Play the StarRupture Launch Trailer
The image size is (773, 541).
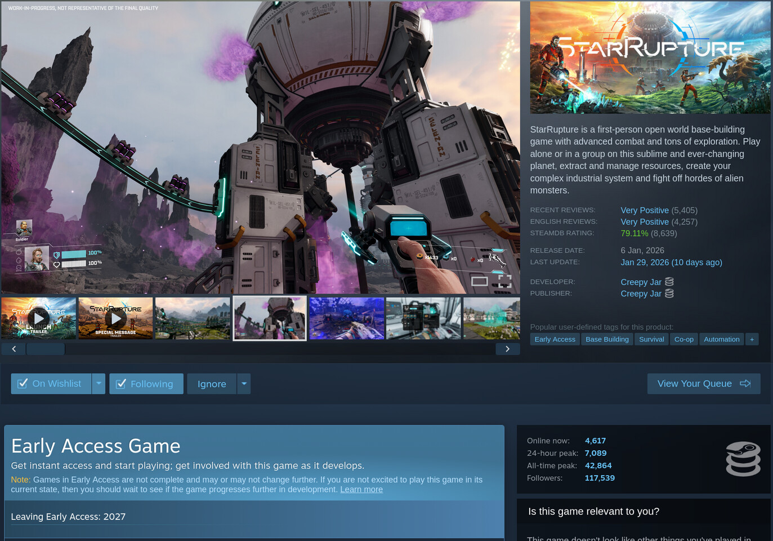[x=38, y=318]
